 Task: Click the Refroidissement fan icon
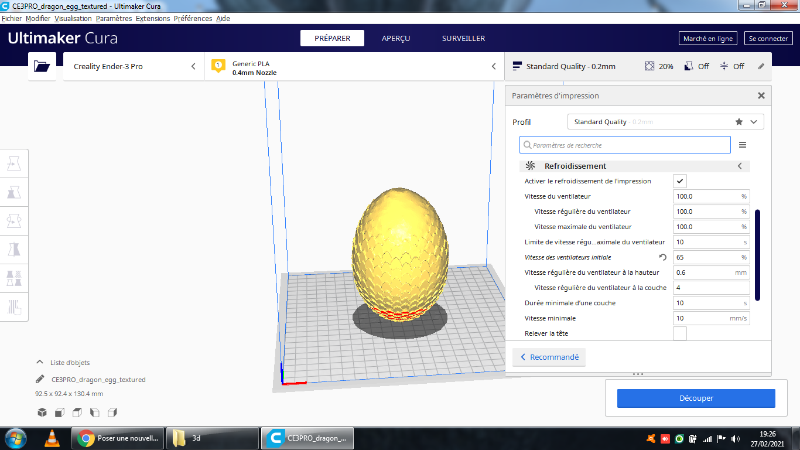point(530,166)
